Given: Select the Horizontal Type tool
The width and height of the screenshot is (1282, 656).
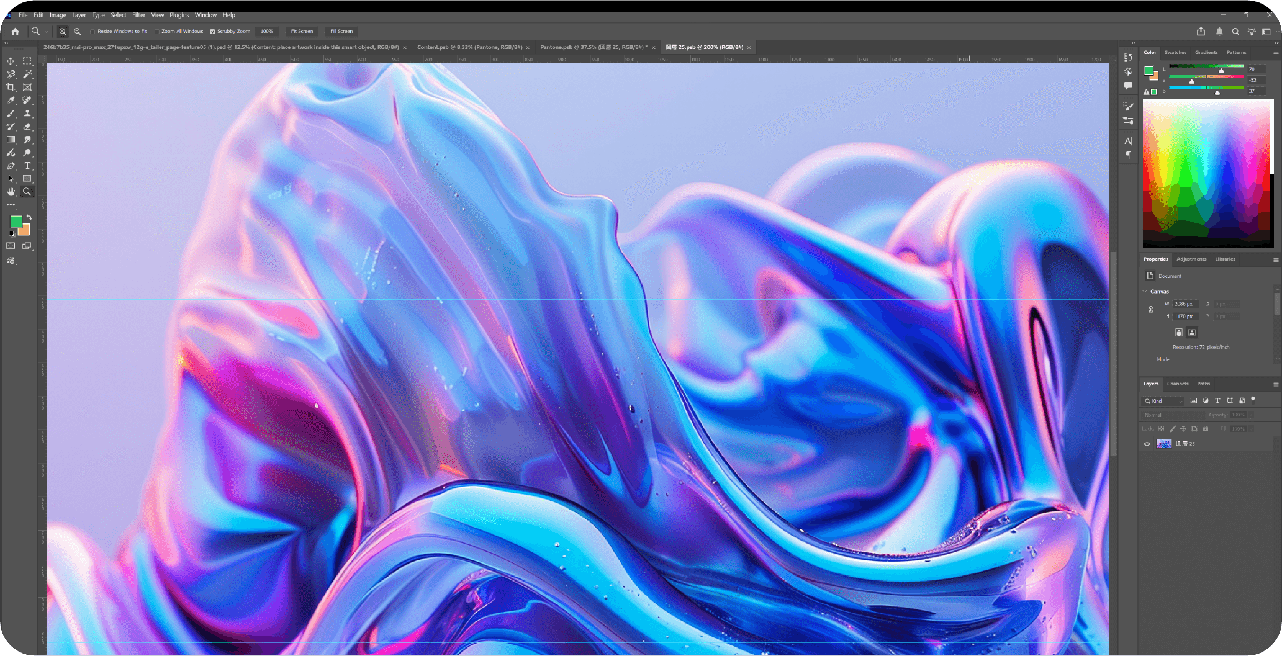Looking at the screenshot, I should click(x=27, y=166).
